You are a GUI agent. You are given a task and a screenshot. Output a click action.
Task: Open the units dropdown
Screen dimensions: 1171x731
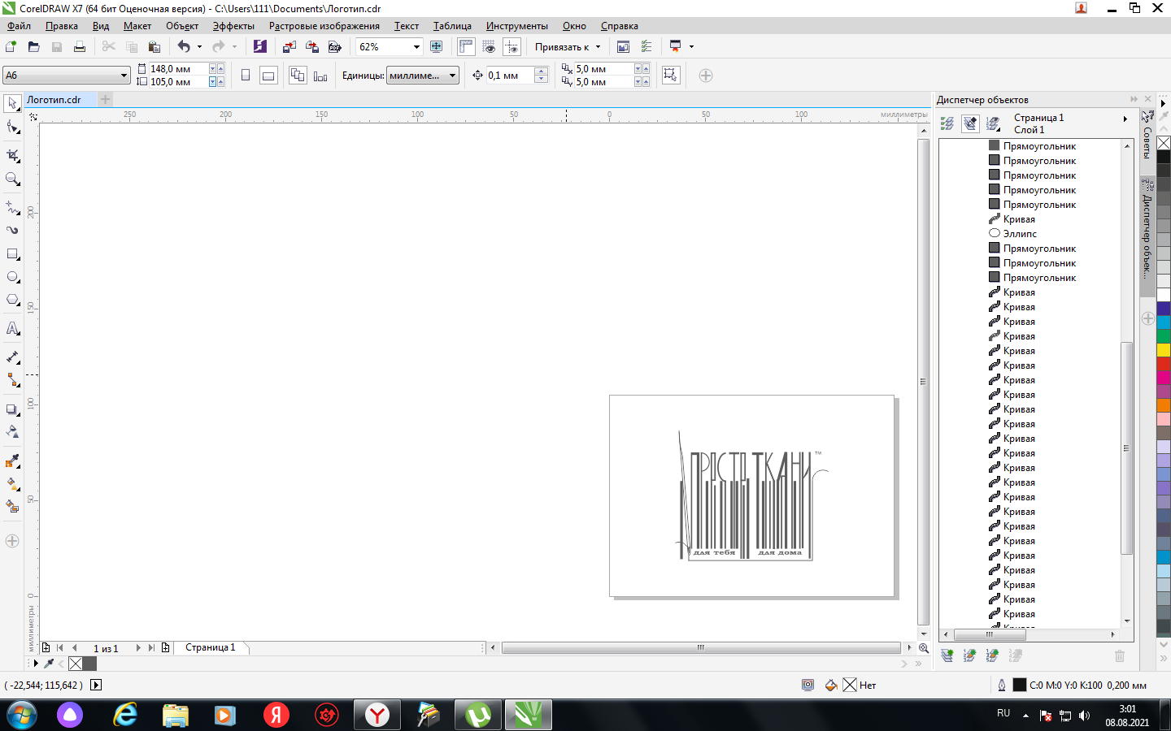pos(453,76)
